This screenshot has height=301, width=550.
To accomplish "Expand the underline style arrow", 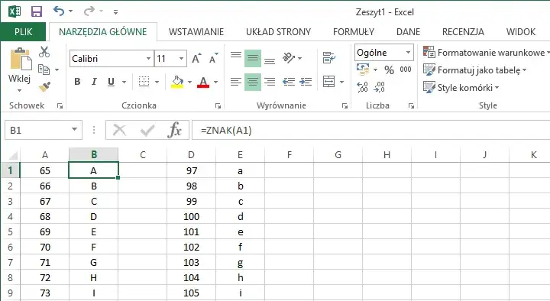I will 125,82.
